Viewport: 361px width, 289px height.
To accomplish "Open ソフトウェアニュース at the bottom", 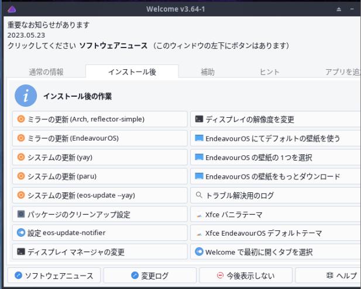I will pos(54,275).
